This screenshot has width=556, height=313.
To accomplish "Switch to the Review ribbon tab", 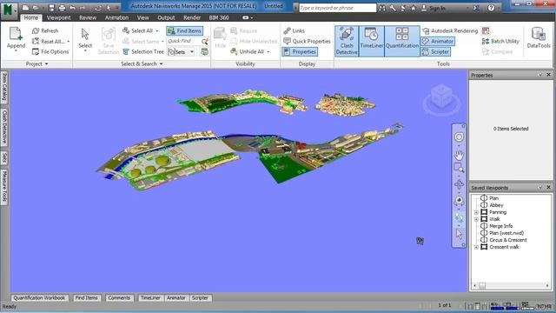I will 88,17.
